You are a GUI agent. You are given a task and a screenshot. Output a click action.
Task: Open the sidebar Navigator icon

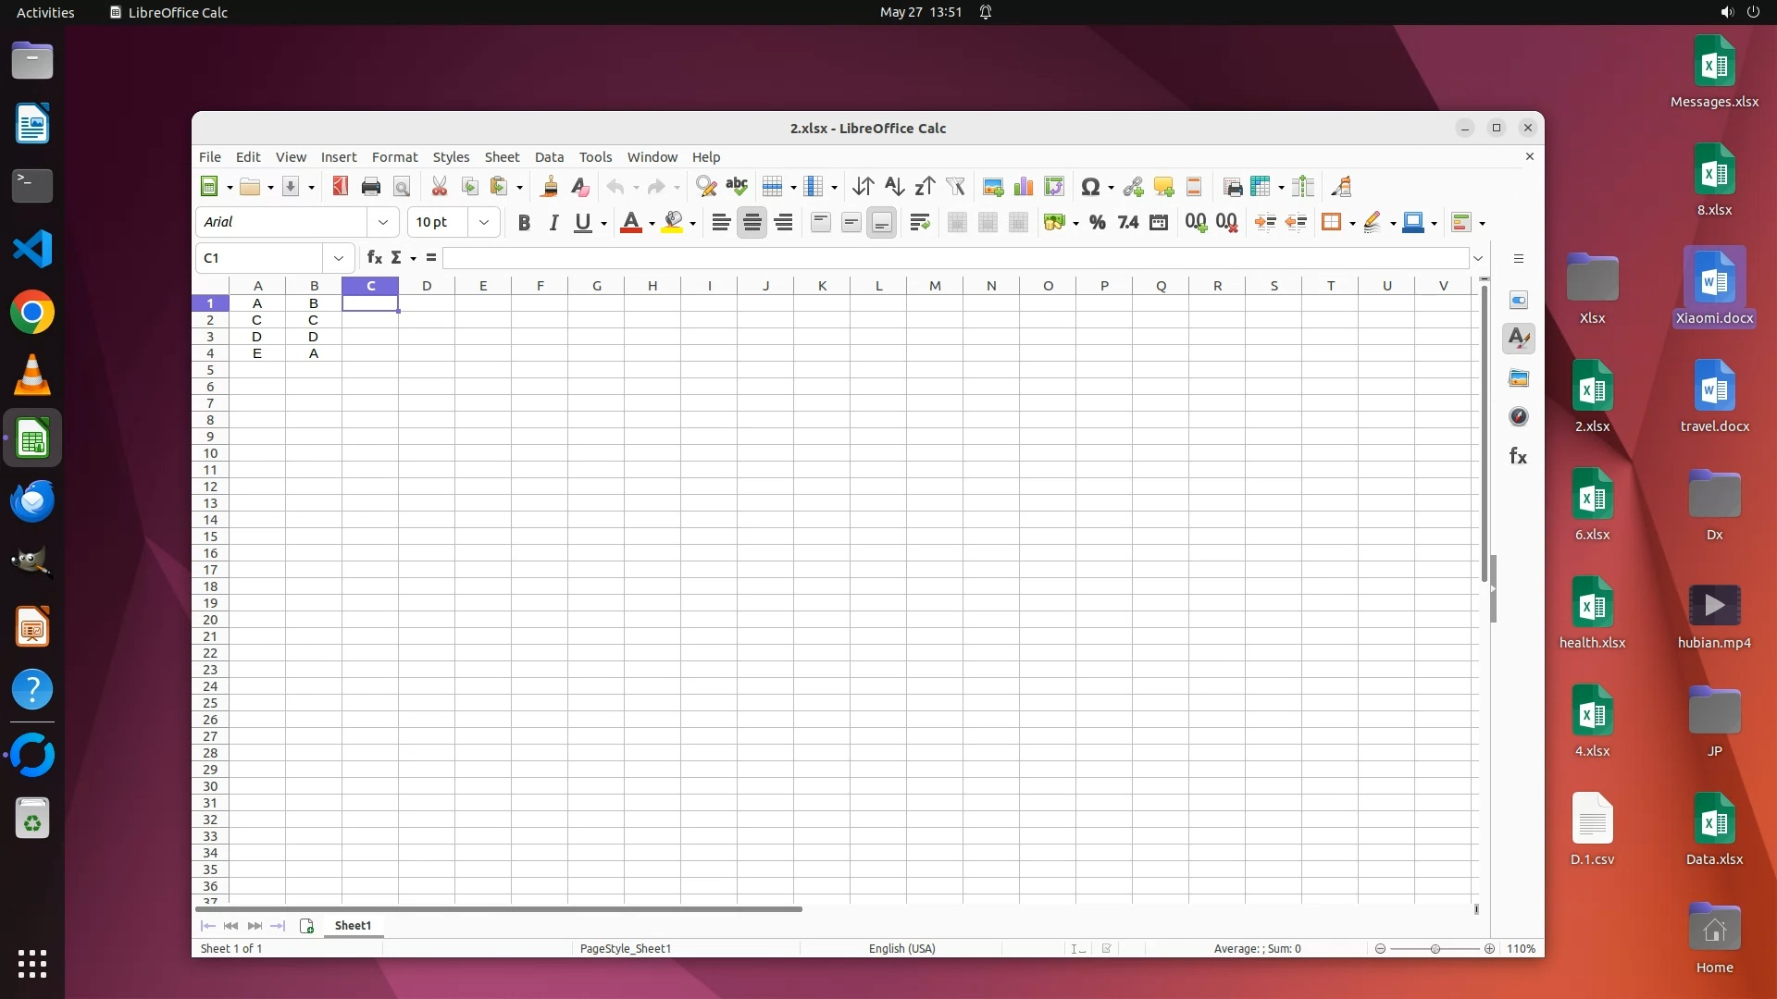click(x=1518, y=417)
